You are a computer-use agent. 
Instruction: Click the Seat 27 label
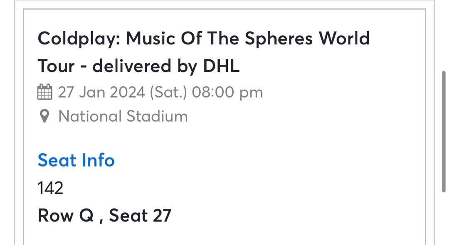pos(140,216)
